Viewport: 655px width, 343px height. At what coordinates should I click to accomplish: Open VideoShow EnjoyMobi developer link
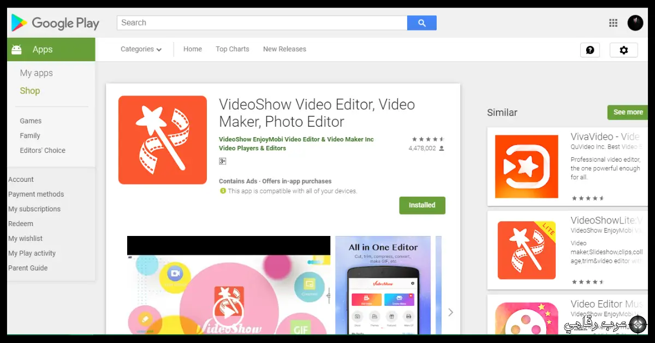296,139
